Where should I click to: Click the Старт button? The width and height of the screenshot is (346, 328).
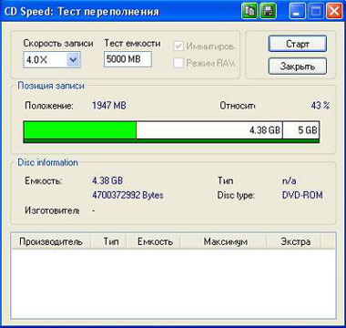(x=298, y=44)
